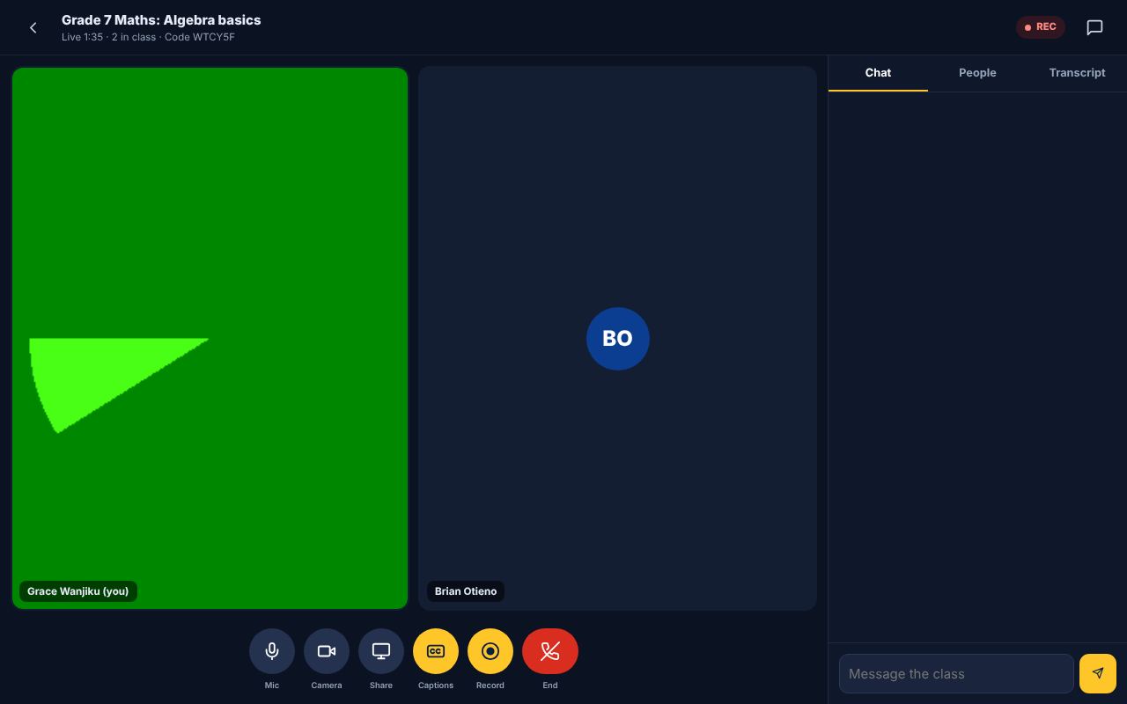The width and height of the screenshot is (1127, 704).
Task: Toggle the chat panel speech-bubble icon
Action: (x=1094, y=27)
